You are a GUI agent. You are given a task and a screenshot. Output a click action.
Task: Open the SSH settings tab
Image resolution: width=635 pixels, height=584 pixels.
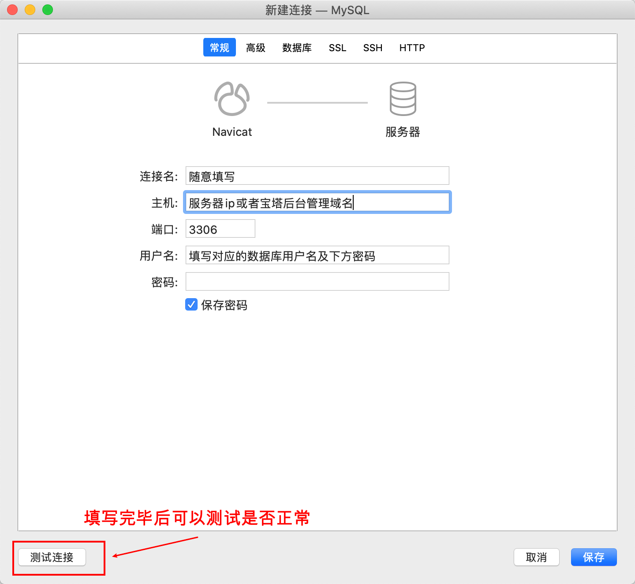point(373,48)
